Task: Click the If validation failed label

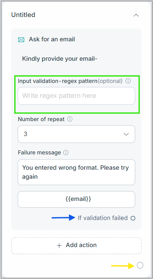Action: 102,218
